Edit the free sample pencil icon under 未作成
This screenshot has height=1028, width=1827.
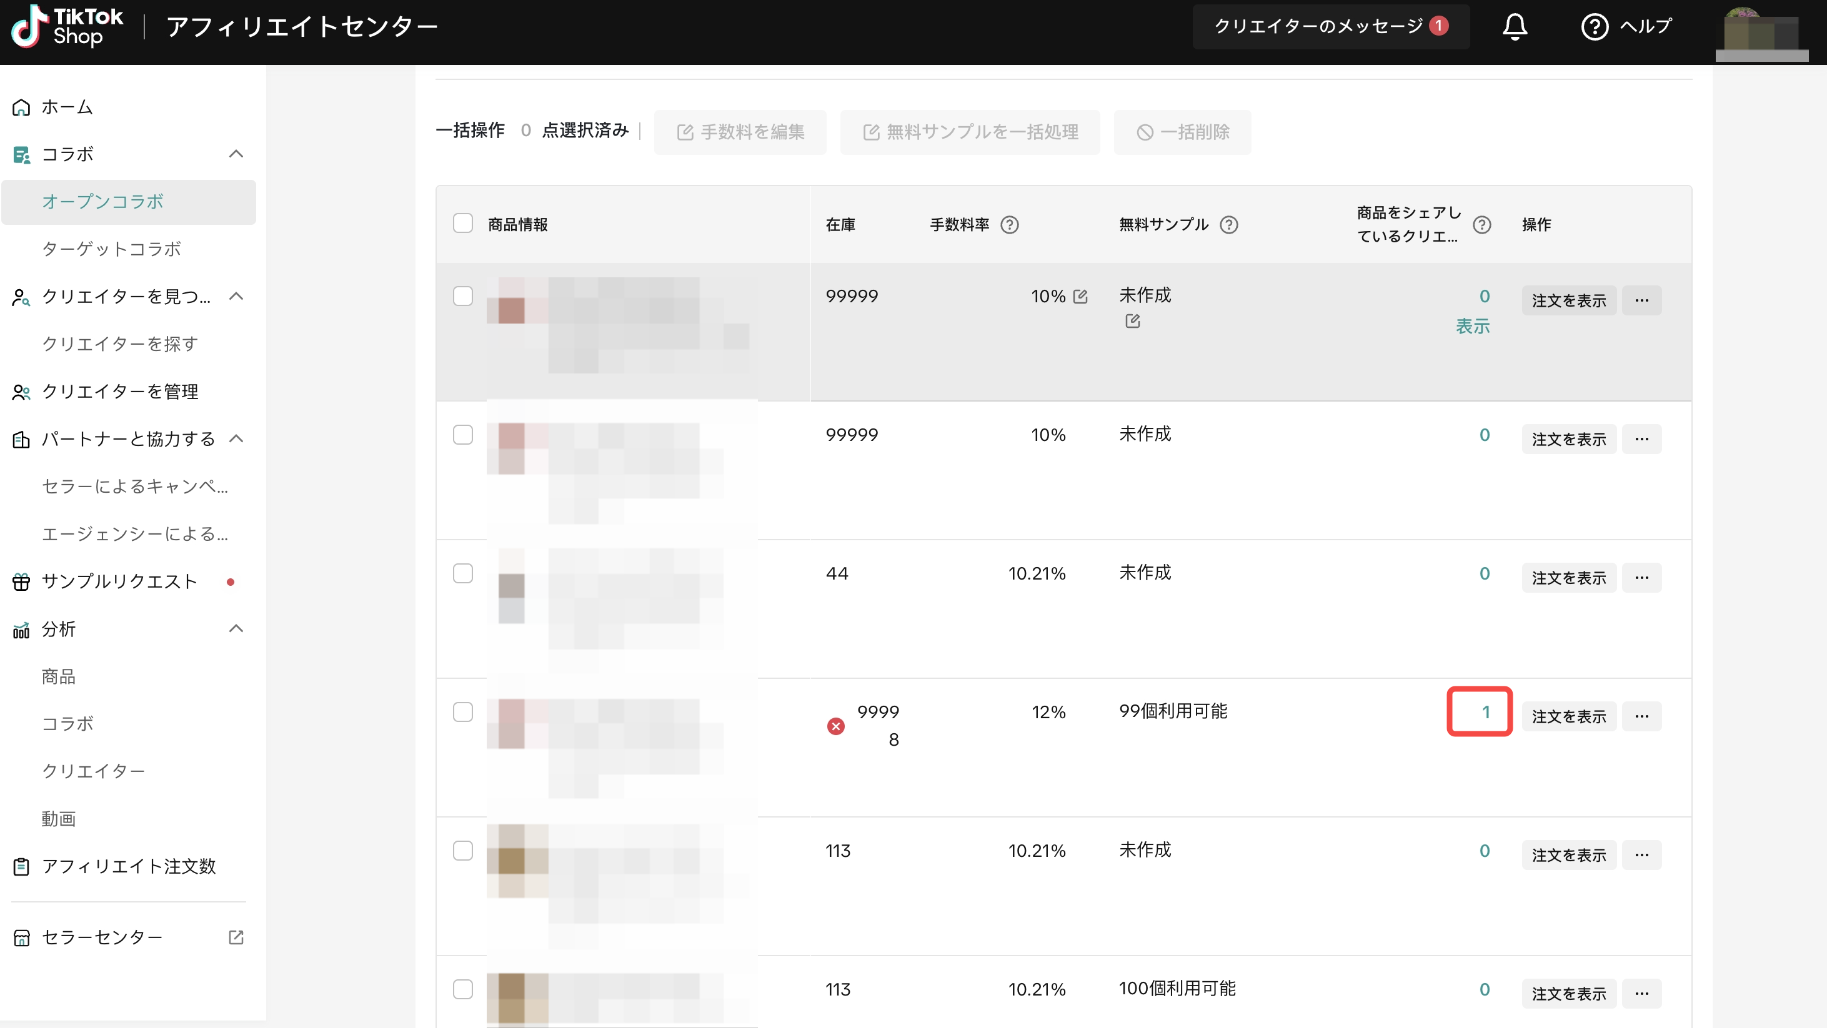click(x=1133, y=321)
